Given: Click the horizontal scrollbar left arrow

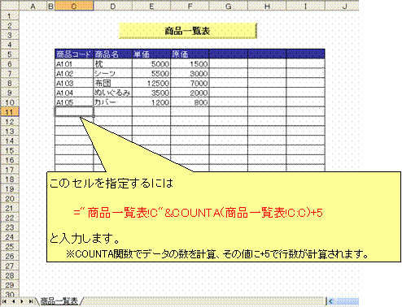Looking at the screenshot, I should tap(330, 301).
